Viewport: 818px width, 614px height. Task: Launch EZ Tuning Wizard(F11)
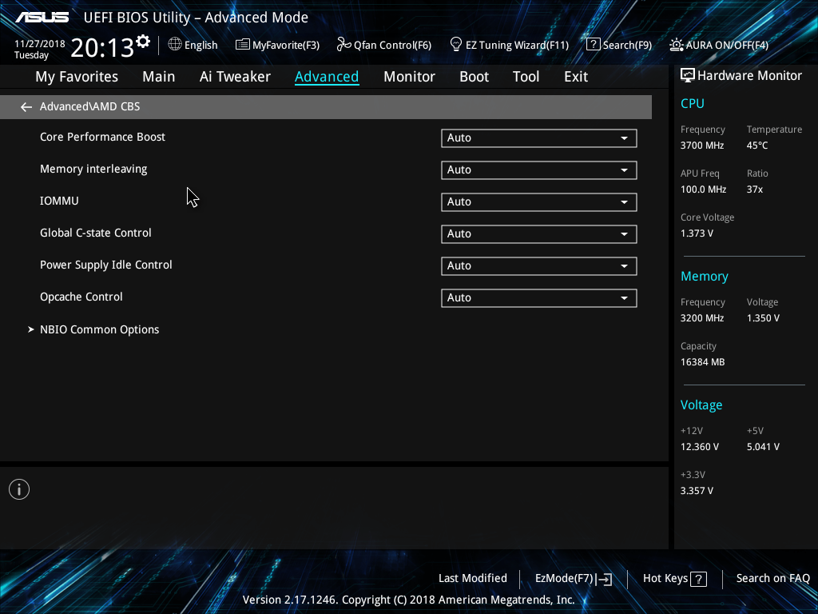509,45
